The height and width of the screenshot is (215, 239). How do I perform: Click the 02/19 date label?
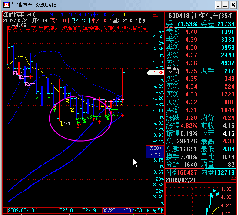click(90, 210)
